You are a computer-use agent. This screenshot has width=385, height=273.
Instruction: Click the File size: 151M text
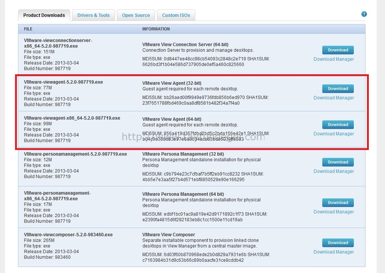(39, 52)
